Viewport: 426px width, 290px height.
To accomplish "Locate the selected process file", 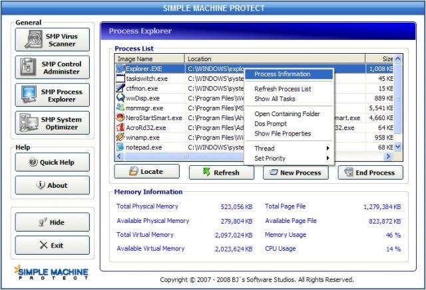I will 147,171.
